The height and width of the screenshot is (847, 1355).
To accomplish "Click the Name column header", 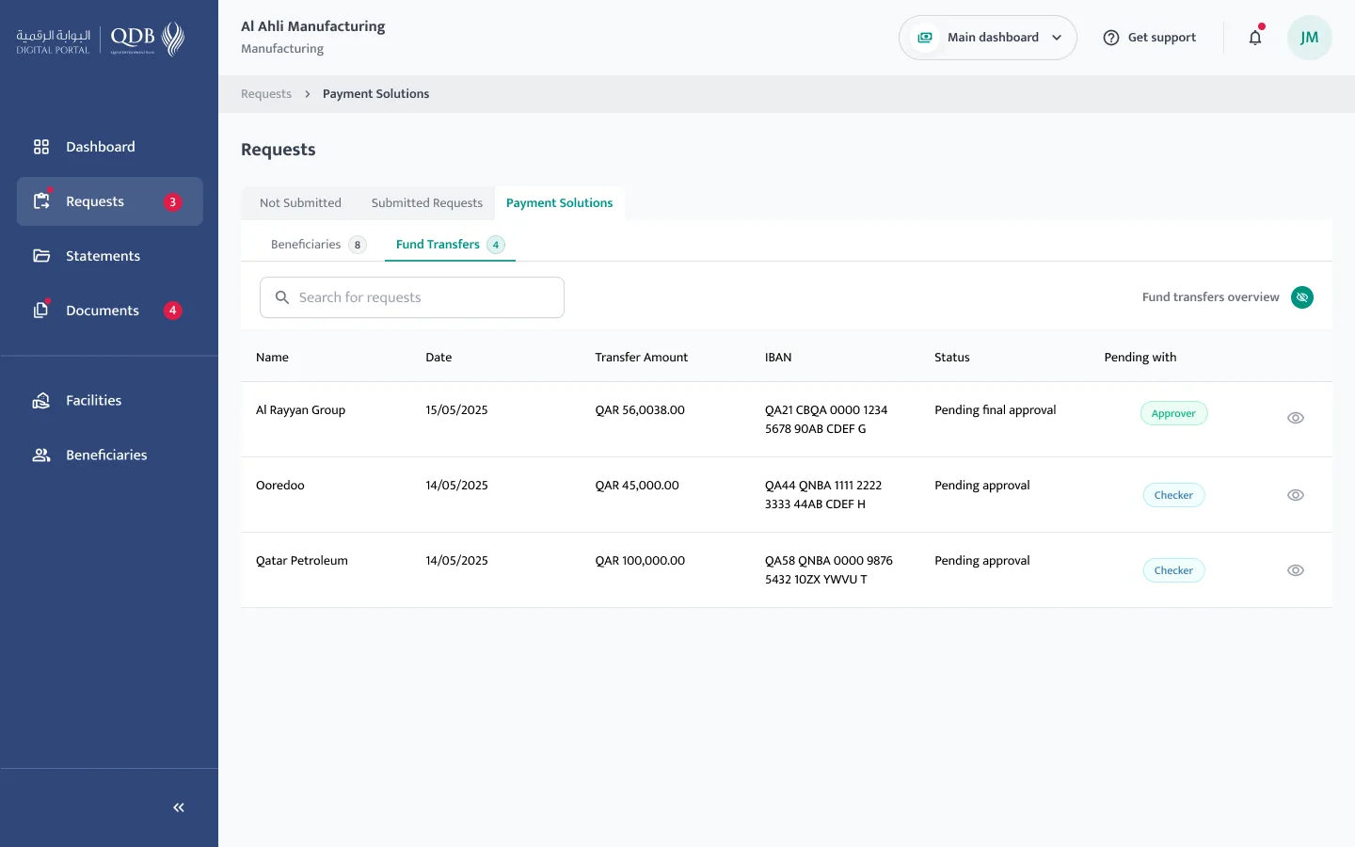I will tap(272, 358).
